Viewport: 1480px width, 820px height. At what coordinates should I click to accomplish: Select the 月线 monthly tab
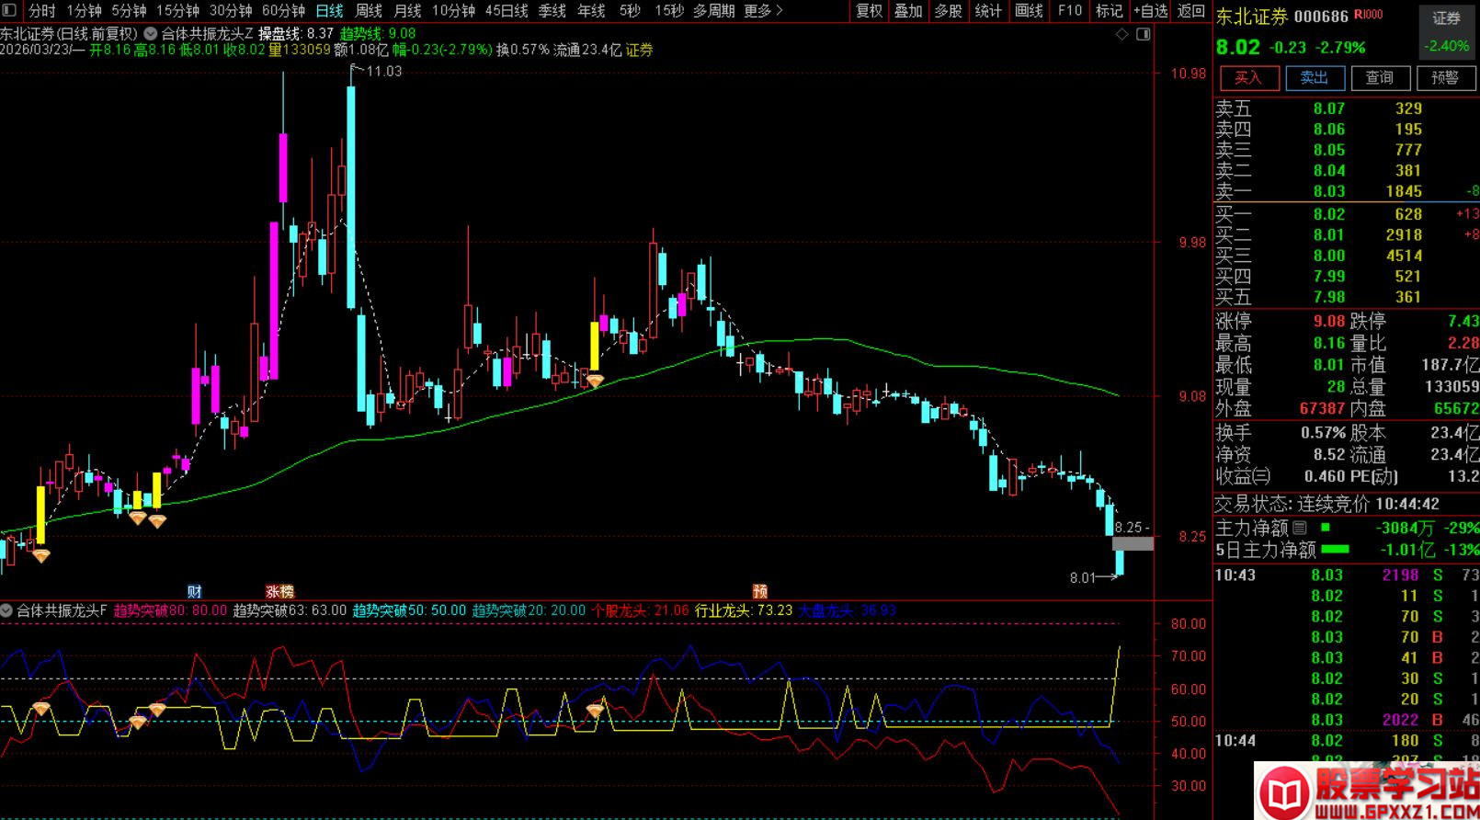pyautogui.click(x=407, y=10)
